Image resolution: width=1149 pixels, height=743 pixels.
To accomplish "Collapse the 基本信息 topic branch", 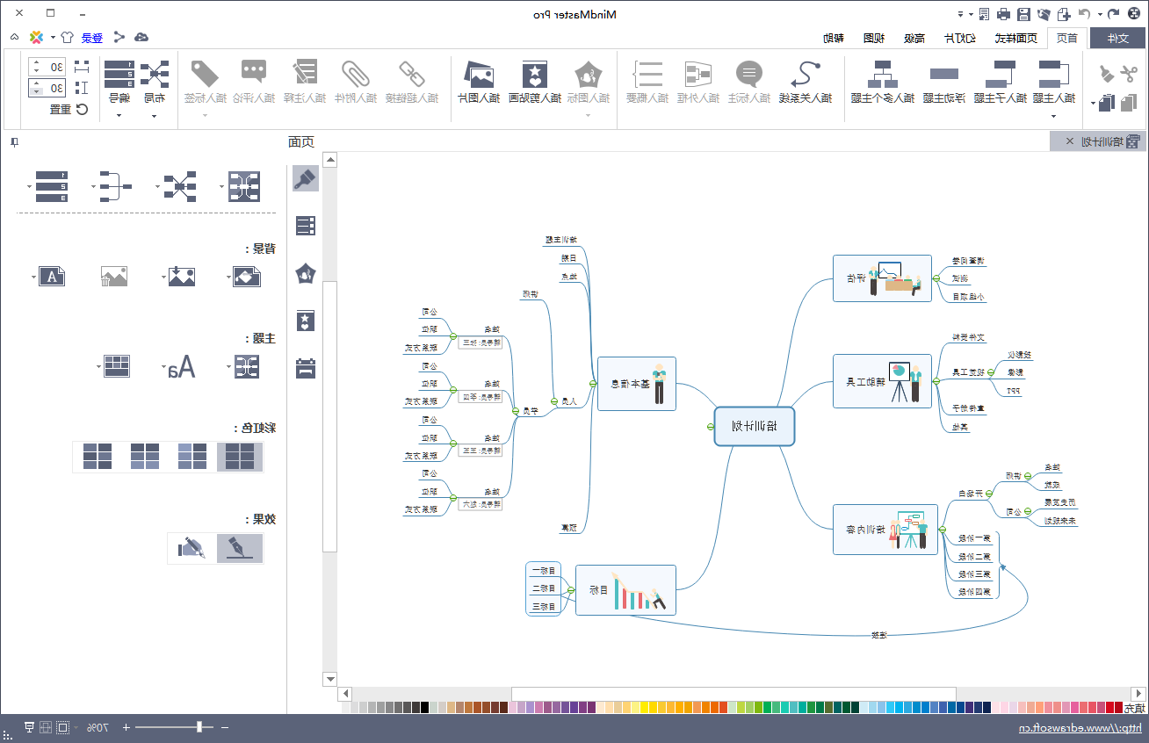I will click(x=593, y=383).
